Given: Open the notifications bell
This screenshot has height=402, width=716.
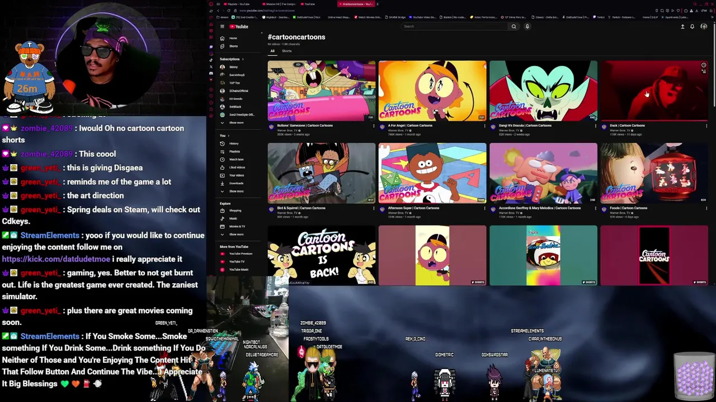Looking at the screenshot, I should (x=692, y=27).
